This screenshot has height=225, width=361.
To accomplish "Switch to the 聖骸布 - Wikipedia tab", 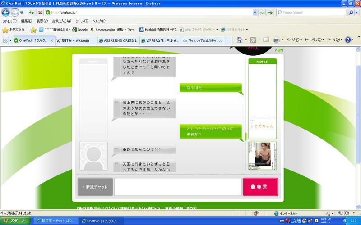I will click(x=76, y=41).
